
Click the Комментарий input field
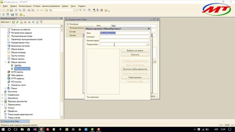(124, 41)
